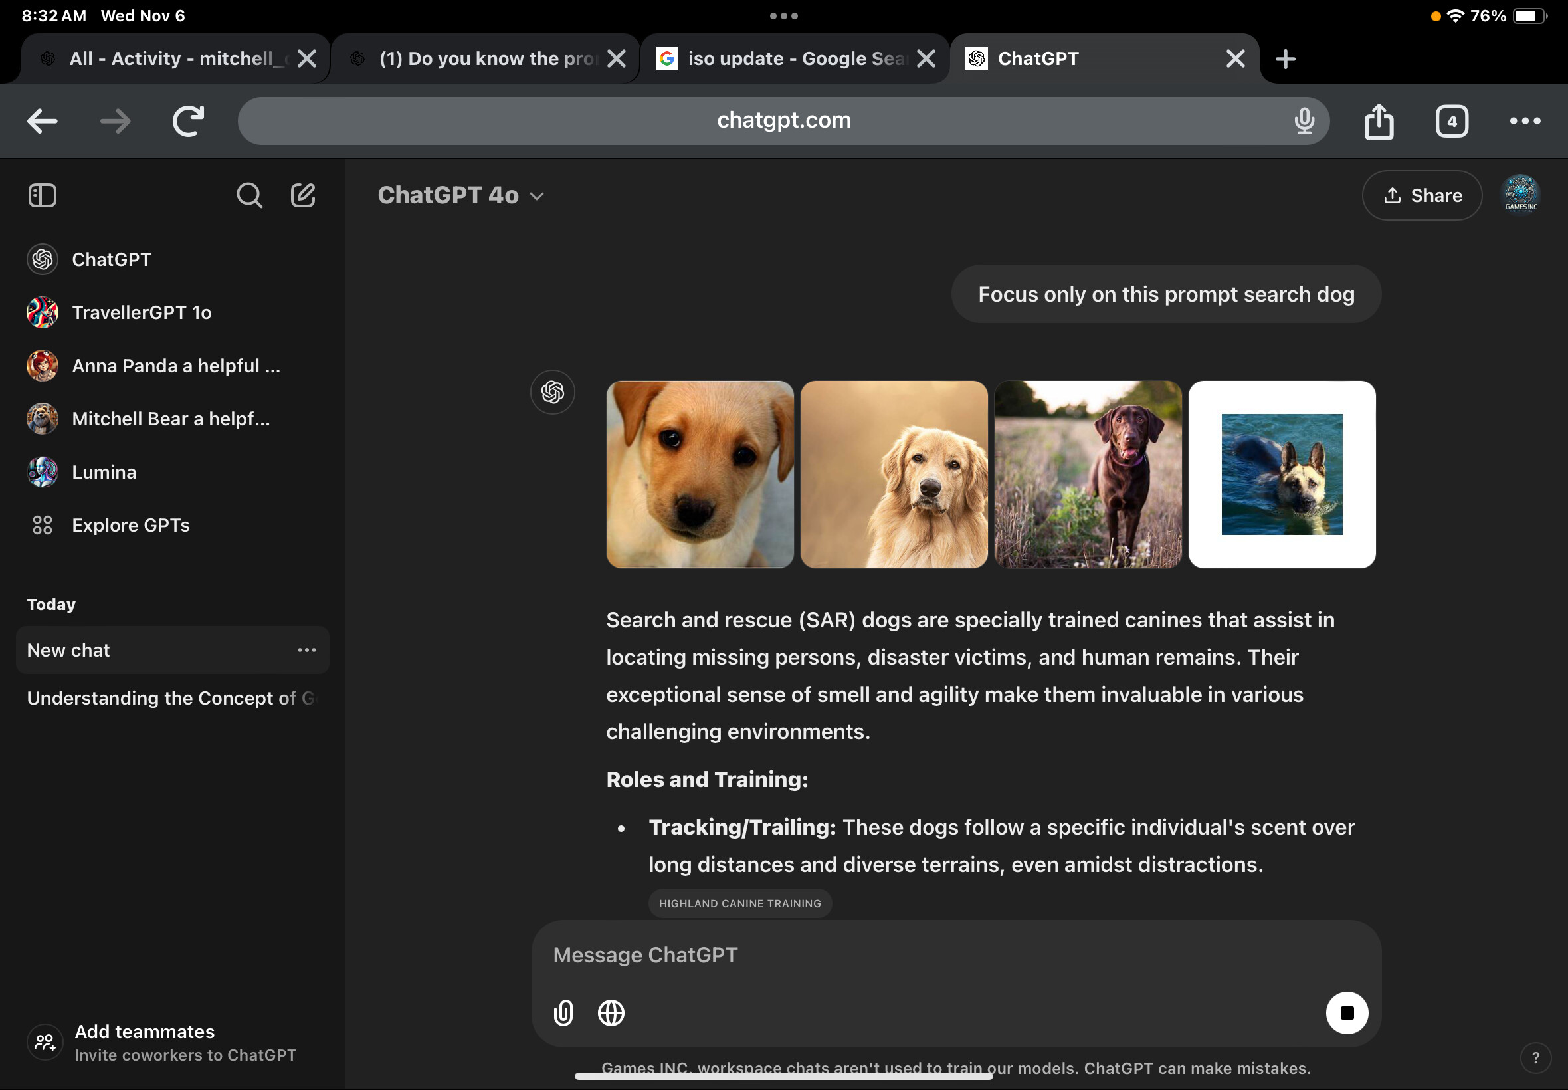Screen dimensions: 1568x1090
Task: Start a new chat with compose icon
Action: 303,196
